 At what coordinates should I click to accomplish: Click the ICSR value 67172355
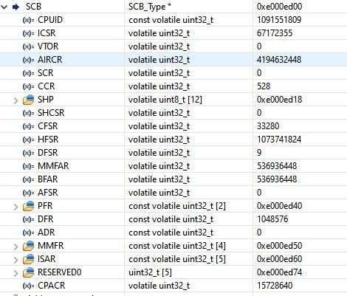point(275,33)
